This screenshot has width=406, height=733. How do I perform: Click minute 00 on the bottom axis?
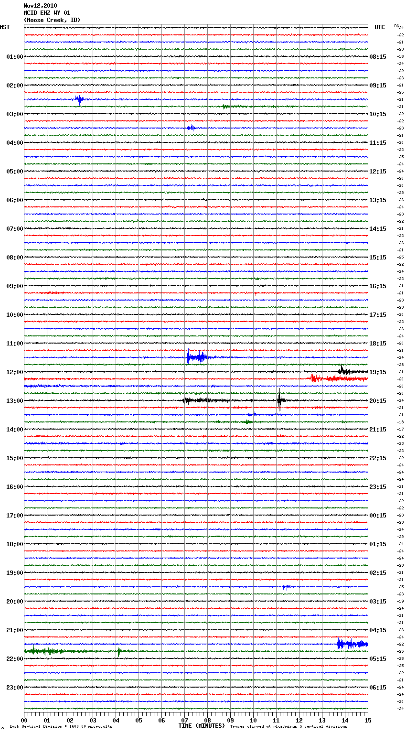tap(24, 720)
